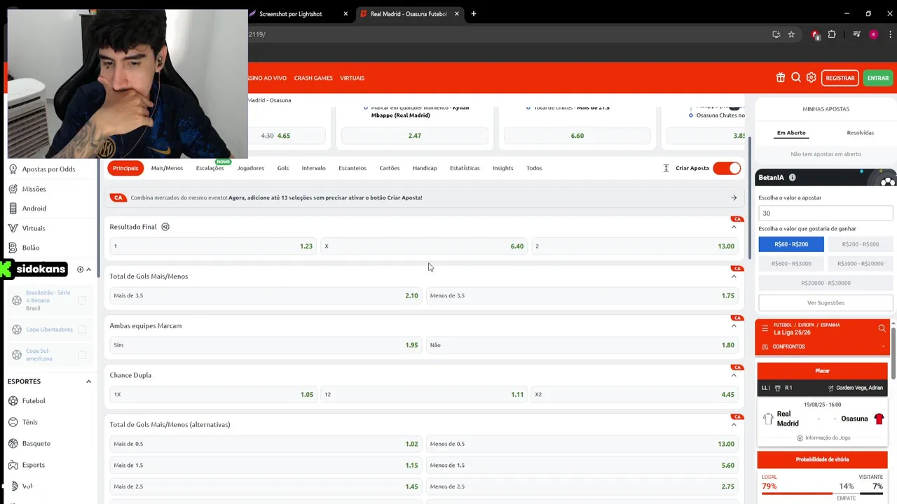Click the Android icon in sidebar
The height and width of the screenshot is (504, 897).
[14, 208]
